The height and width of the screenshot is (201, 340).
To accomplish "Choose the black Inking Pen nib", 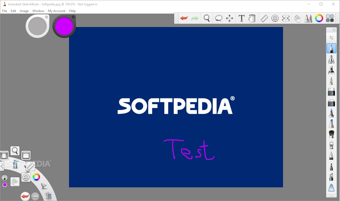I will tap(331, 167).
